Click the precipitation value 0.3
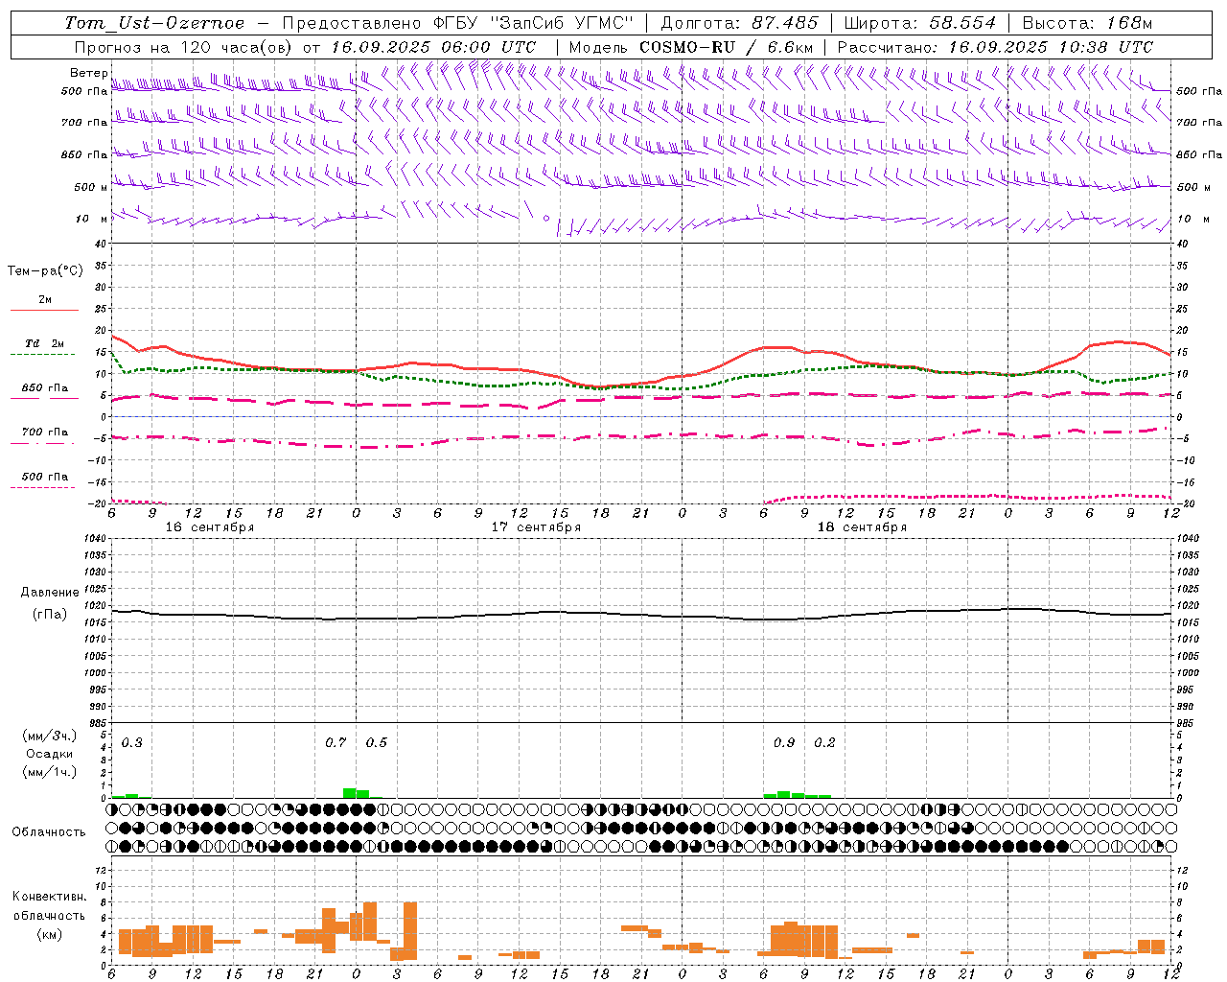 point(132,742)
